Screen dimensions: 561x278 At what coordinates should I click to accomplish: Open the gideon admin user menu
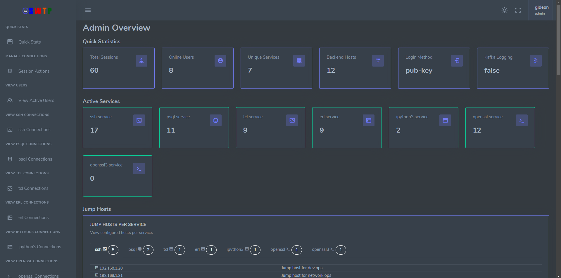(x=541, y=10)
